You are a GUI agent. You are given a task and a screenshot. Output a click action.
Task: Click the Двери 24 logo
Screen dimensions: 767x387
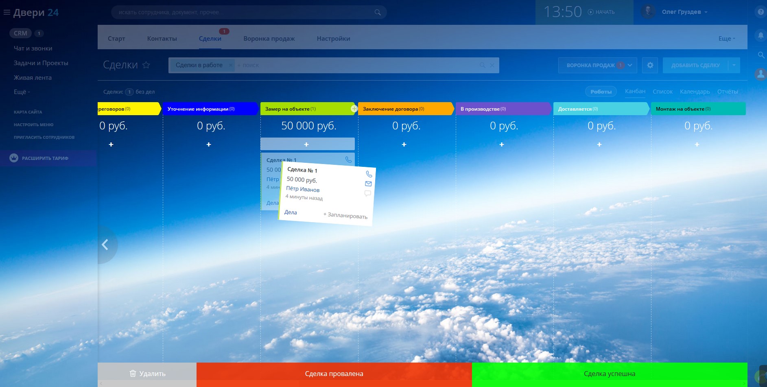click(36, 13)
